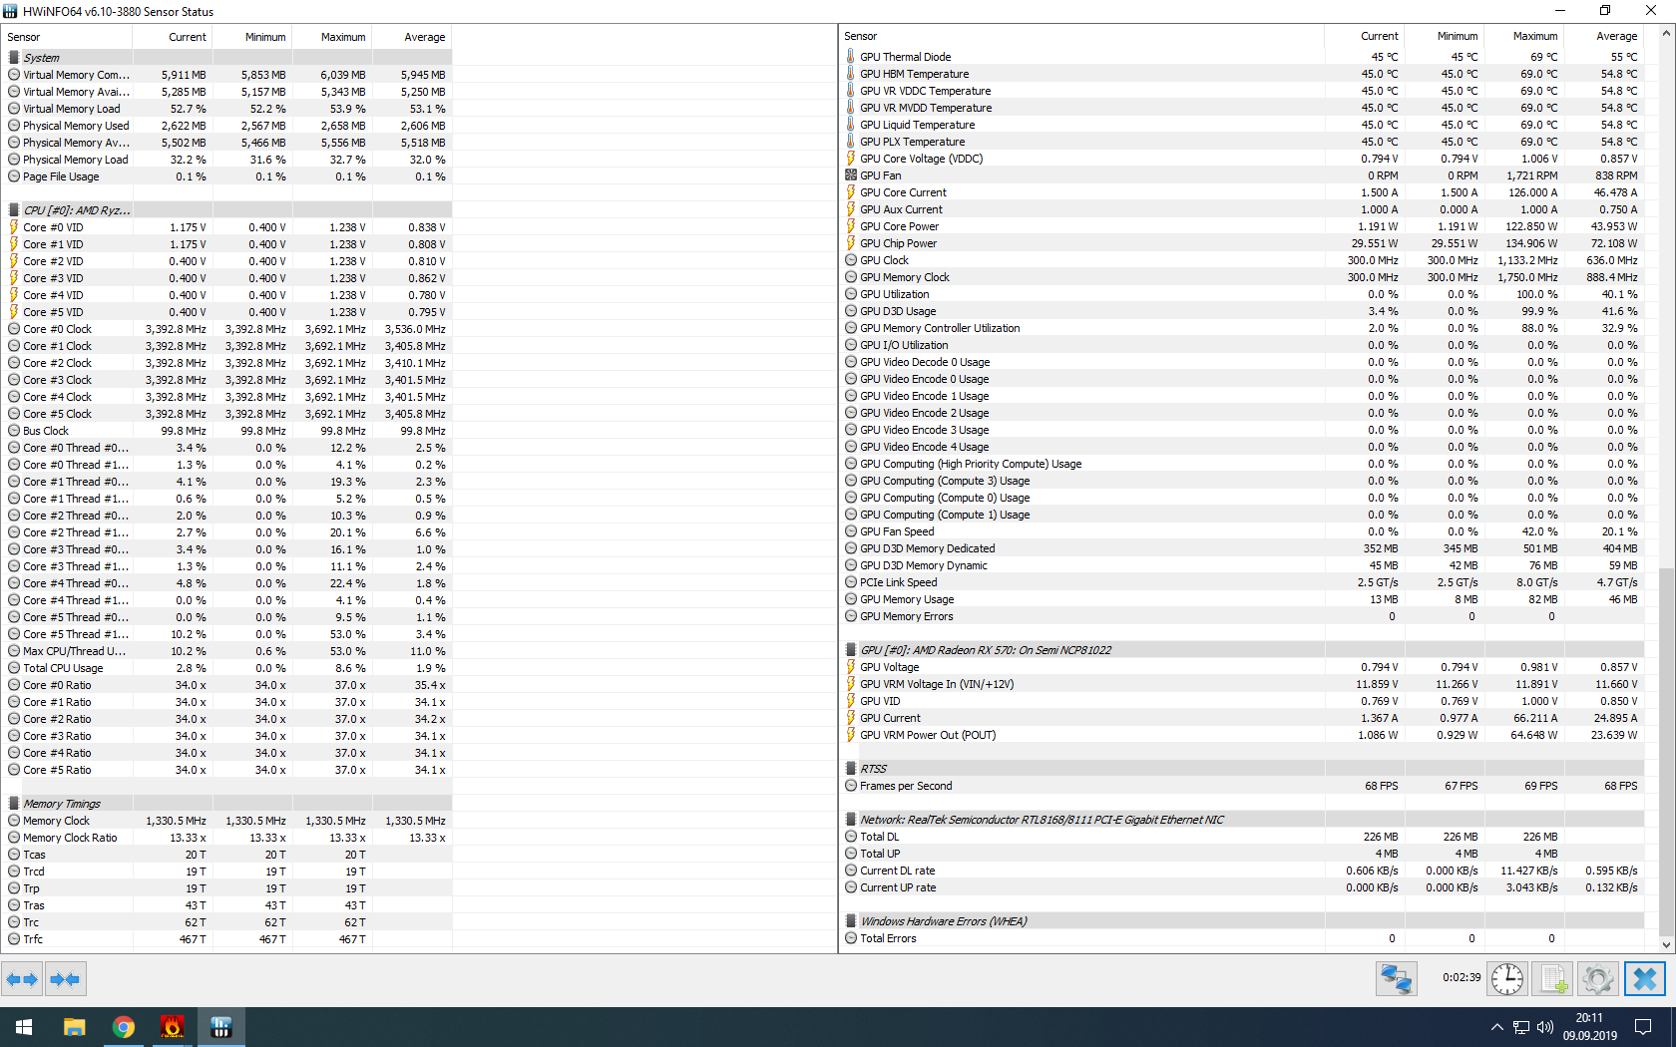Select the Page File Usage row
Screen dimensions: 1676x1047
click(227, 176)
